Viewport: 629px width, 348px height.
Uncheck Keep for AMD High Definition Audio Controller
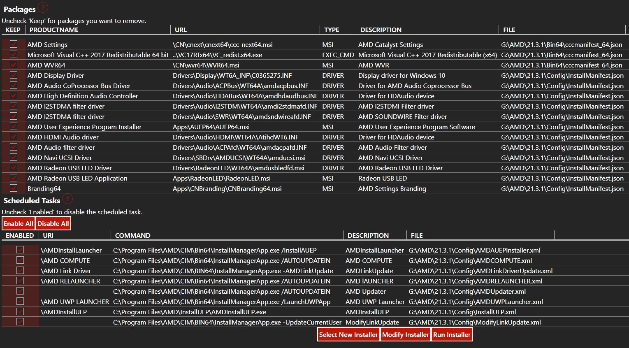14,95
